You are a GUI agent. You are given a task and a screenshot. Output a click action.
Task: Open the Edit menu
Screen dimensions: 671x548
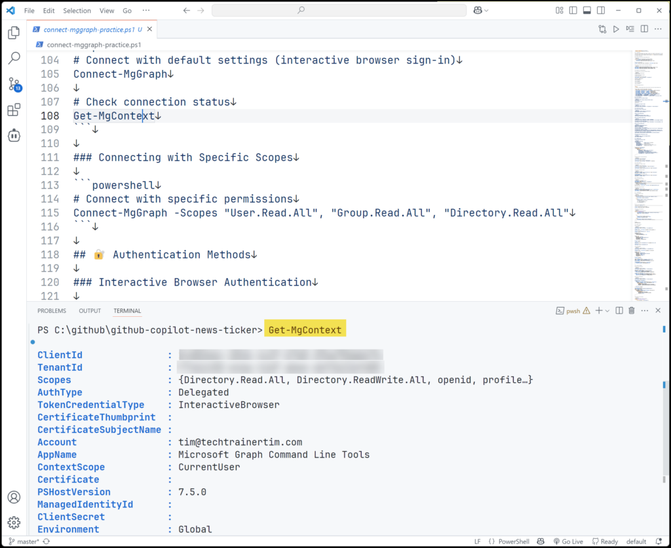[x=48, y=10]
